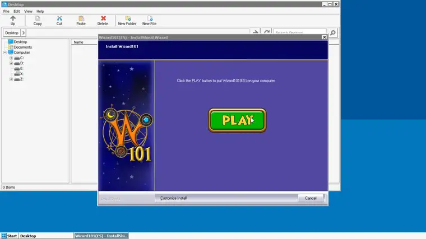Screen dimensions: 426x239
Task: Expand the C: drive node
Action: 11,58
